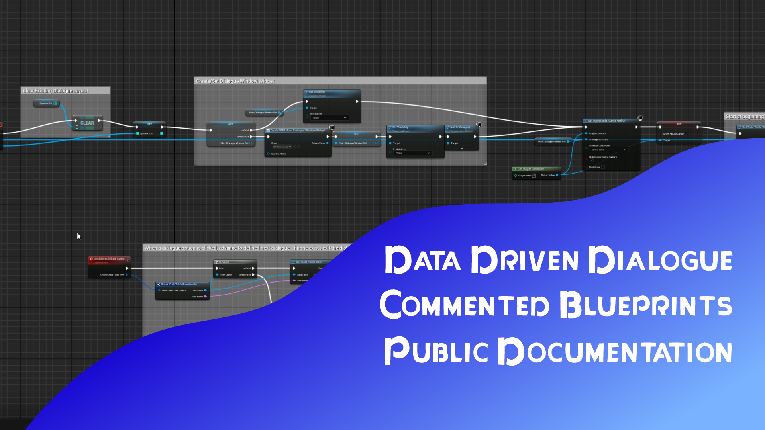Uncheck Hide Cursor During Capture checkbox

pos(592,160)
